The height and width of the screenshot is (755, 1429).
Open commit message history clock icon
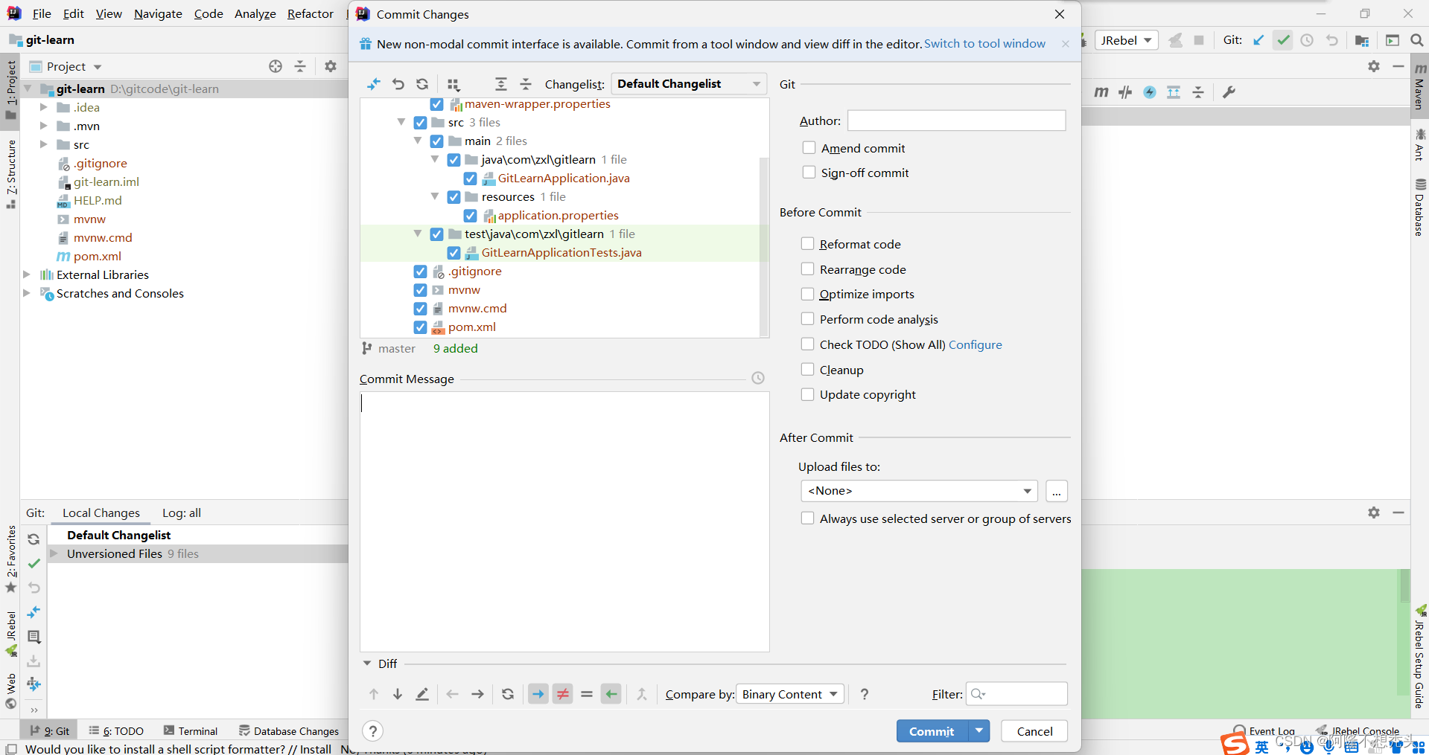[758, 378]
